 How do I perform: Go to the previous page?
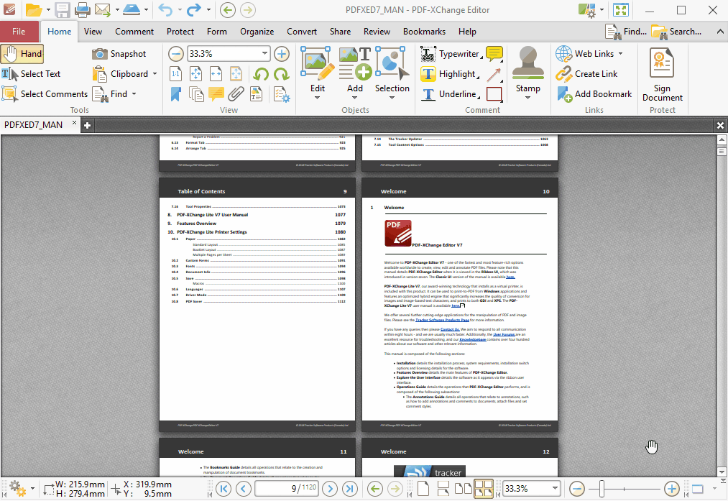click(x=244, y=489)
